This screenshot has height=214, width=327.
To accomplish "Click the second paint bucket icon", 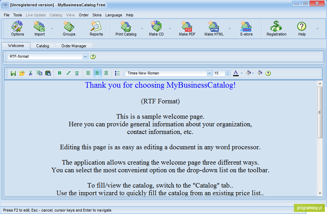I will [x=260, y=73].
